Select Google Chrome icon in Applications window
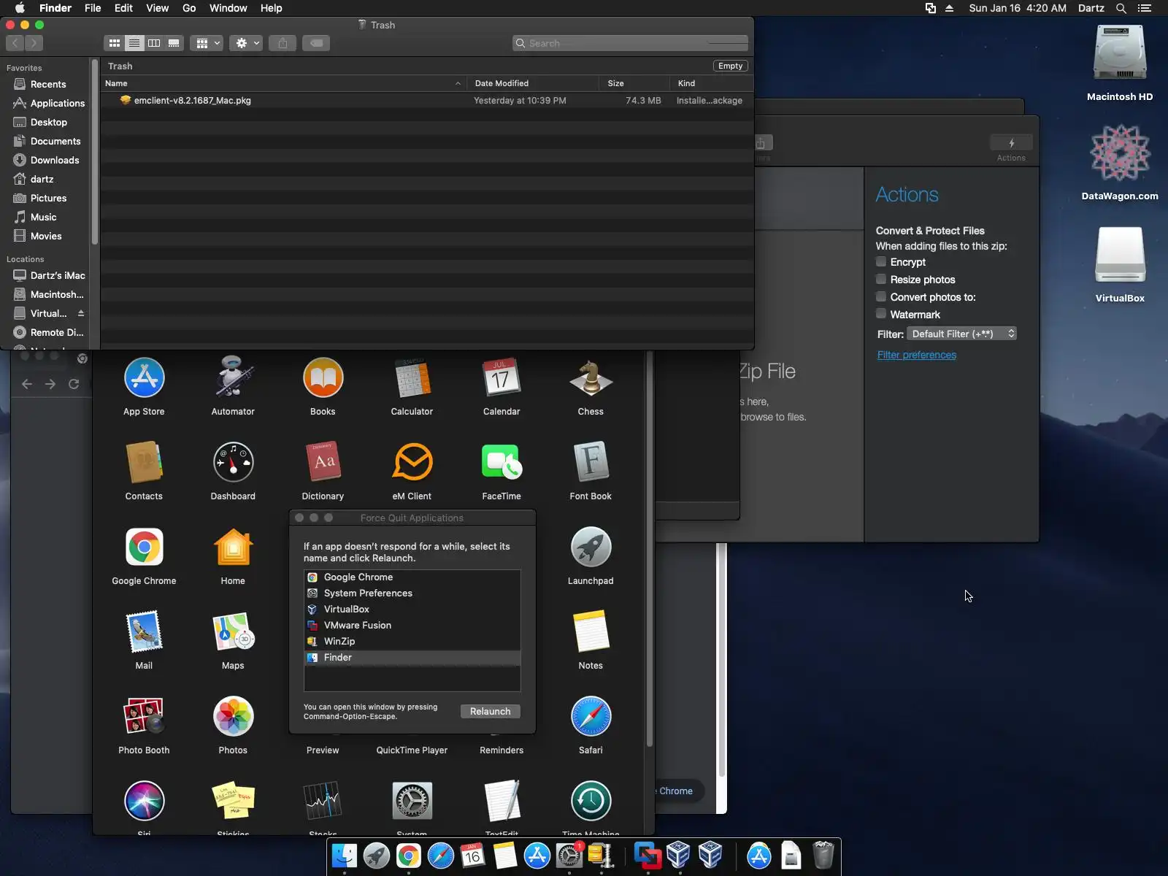 point(144,547)
